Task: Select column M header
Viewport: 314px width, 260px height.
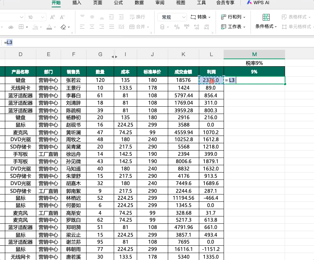Action: [x=254, y=54]
